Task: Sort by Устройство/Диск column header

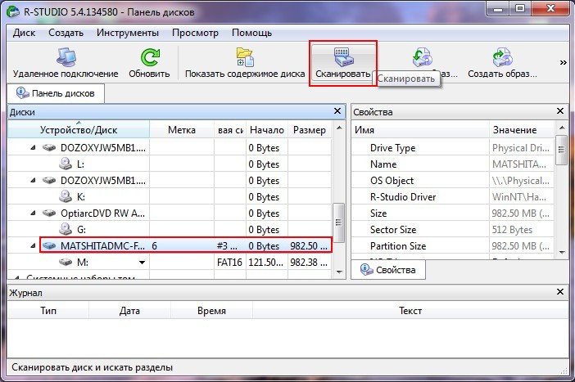Action: tap(79, 130)
